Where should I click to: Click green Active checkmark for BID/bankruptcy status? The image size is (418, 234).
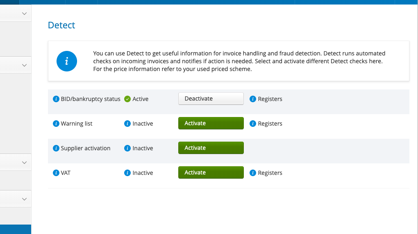pyautogui.click(x=127, y=99)
